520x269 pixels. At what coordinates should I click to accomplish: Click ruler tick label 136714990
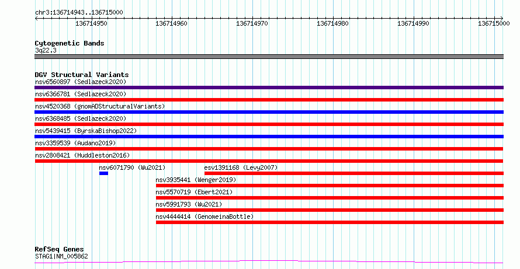tap(413, 23)
